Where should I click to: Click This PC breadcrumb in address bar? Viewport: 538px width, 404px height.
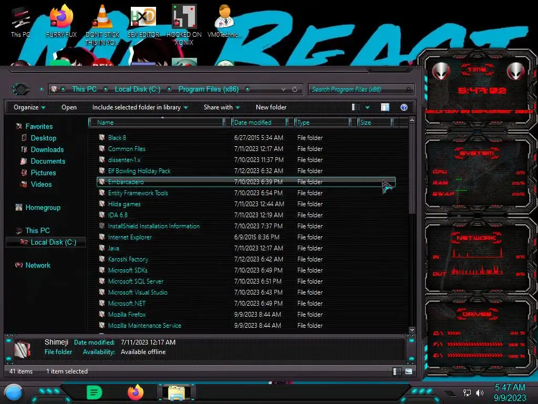coord(84,89)
